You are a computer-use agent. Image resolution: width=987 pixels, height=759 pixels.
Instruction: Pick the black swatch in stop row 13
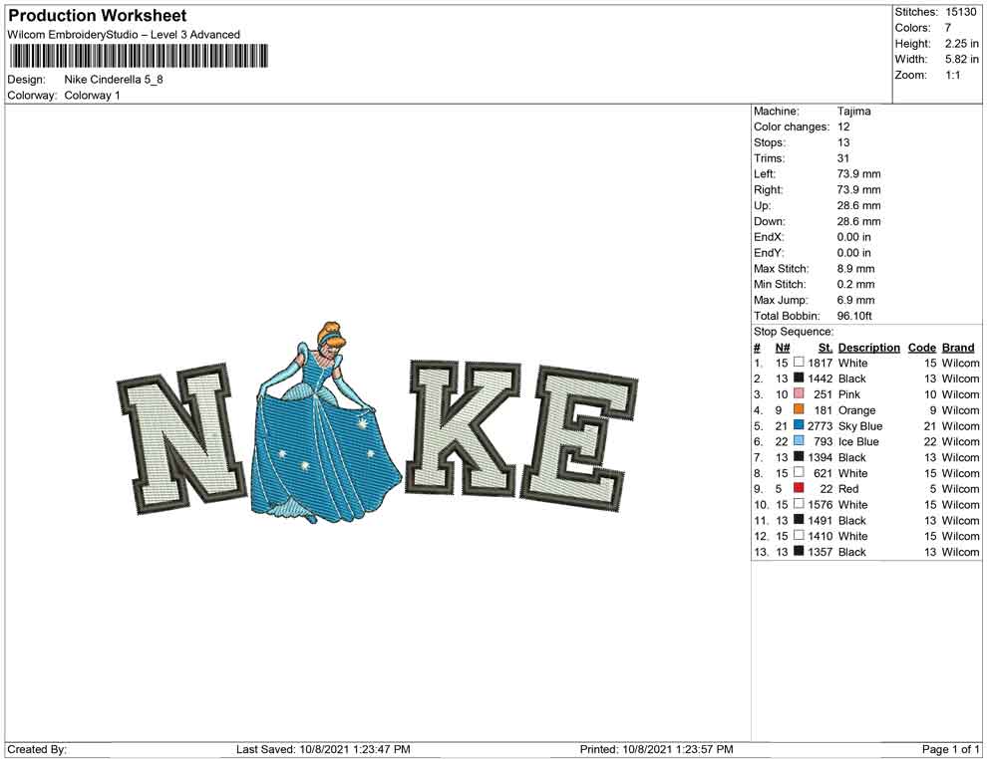pos(799,551)
